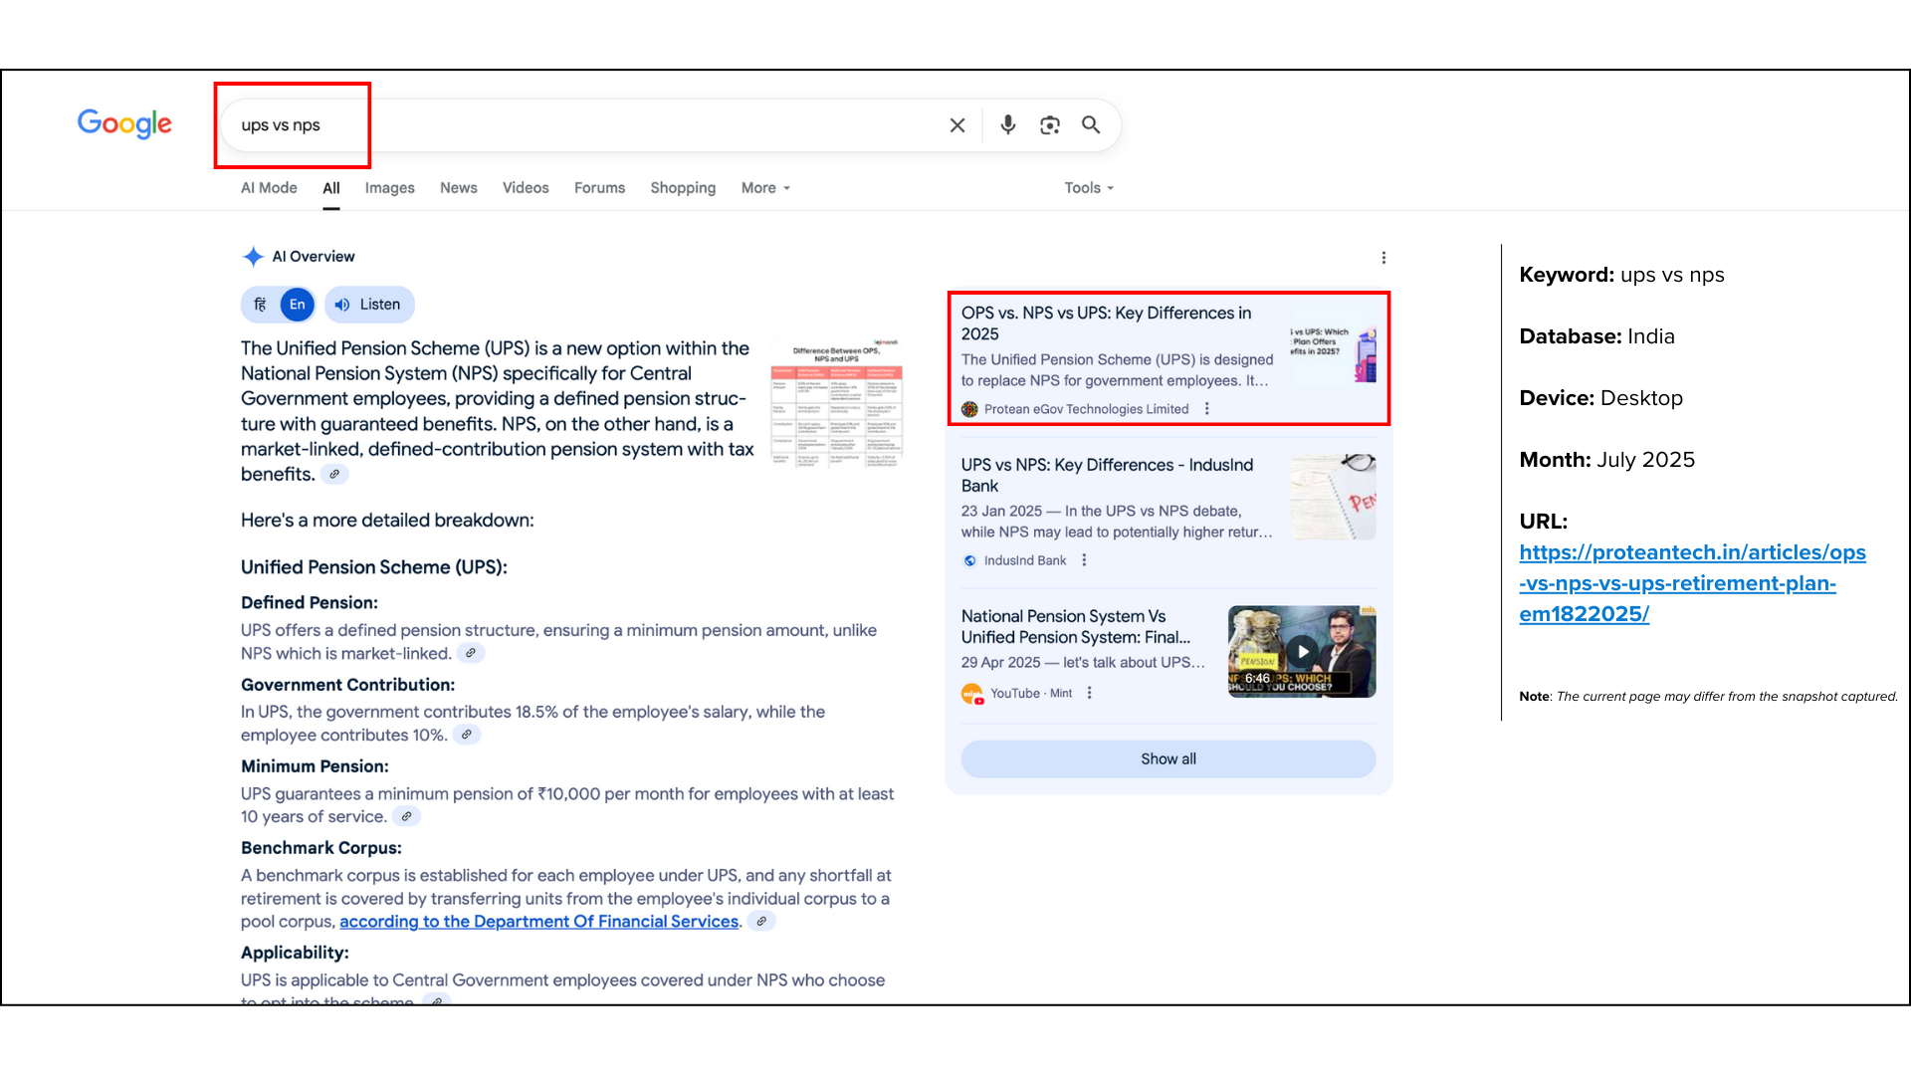1911x1075 pixels.
Task: Click the YouTube Mint source icon
Action: click(x=971, y=694)
